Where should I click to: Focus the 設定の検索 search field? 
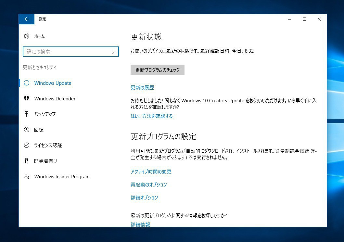click(68, 52)
